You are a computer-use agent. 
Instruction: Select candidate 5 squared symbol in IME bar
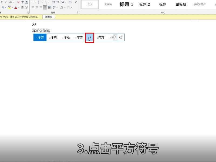[x=89, y=38]
